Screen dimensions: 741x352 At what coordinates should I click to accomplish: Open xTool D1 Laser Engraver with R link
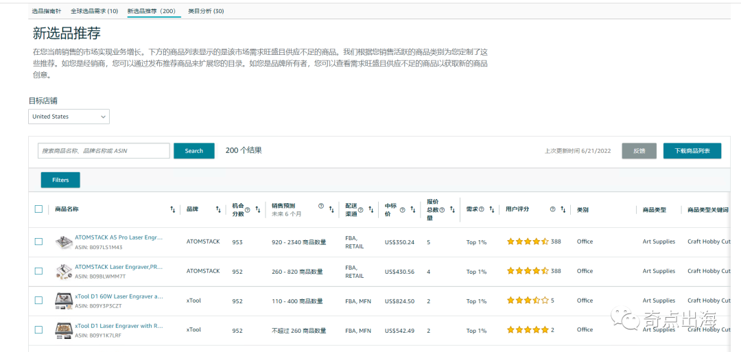pos(119,326)
